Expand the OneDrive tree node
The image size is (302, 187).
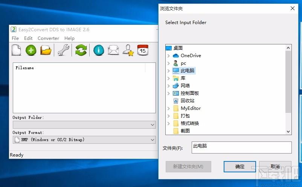coord(169,56)
